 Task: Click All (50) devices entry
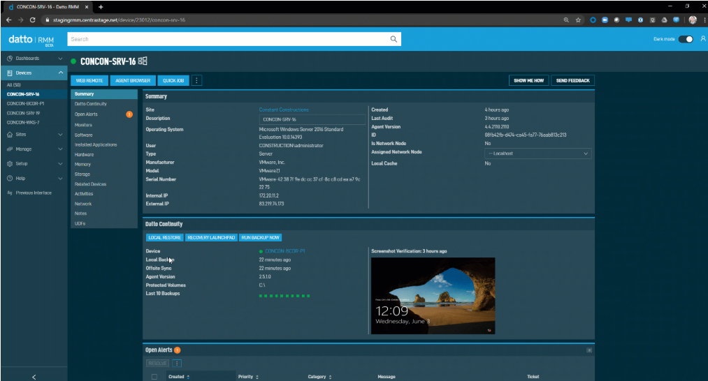14,84
